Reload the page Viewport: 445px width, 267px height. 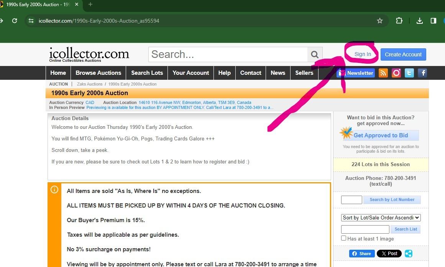tap(15, 21)
